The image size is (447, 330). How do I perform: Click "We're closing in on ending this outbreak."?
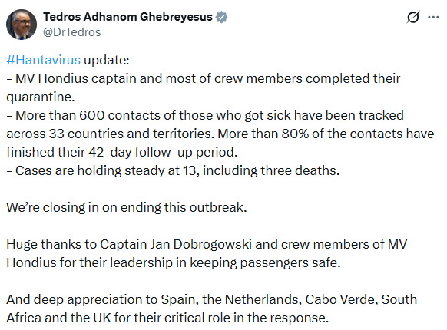point(127,207)
